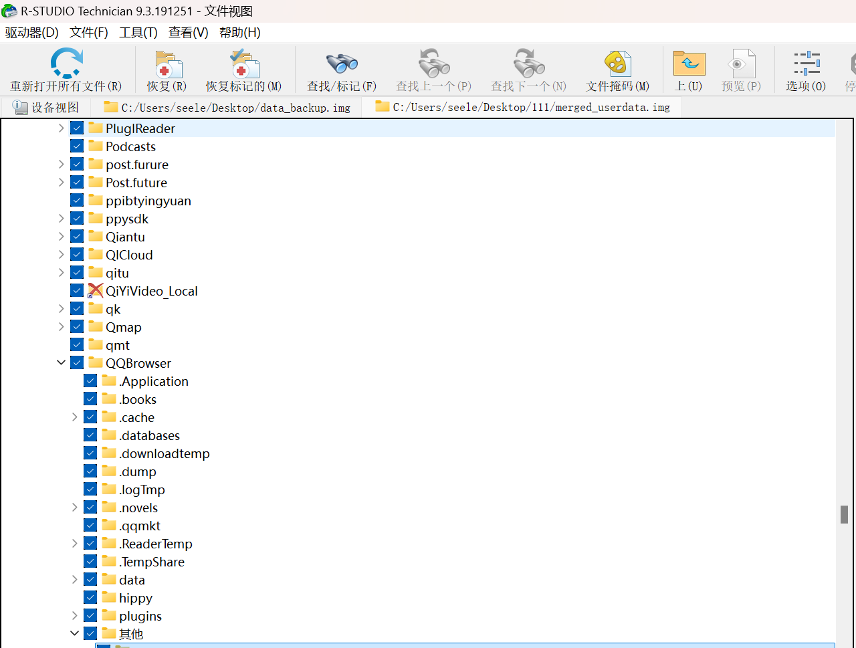856x648 pixels.
Task: Select the data folder name
Action: click(x=132, y=580)
